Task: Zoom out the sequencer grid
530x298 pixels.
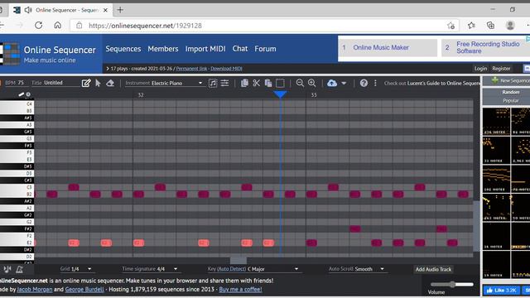Action: point(300,83)
